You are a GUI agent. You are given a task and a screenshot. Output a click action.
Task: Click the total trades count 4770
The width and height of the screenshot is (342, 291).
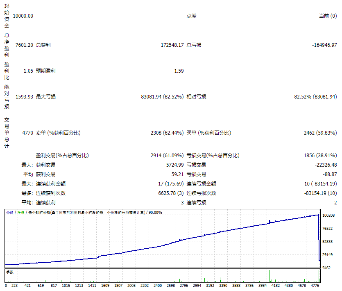(27, 133)
